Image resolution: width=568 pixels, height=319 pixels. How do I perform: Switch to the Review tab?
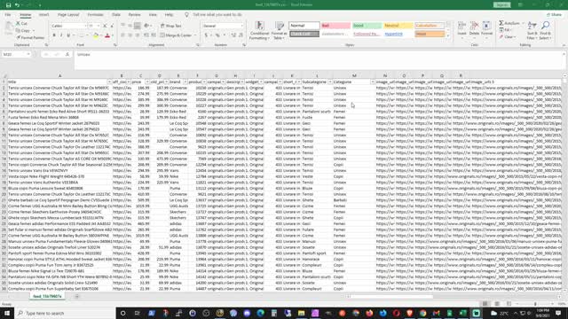pos(134,15)
